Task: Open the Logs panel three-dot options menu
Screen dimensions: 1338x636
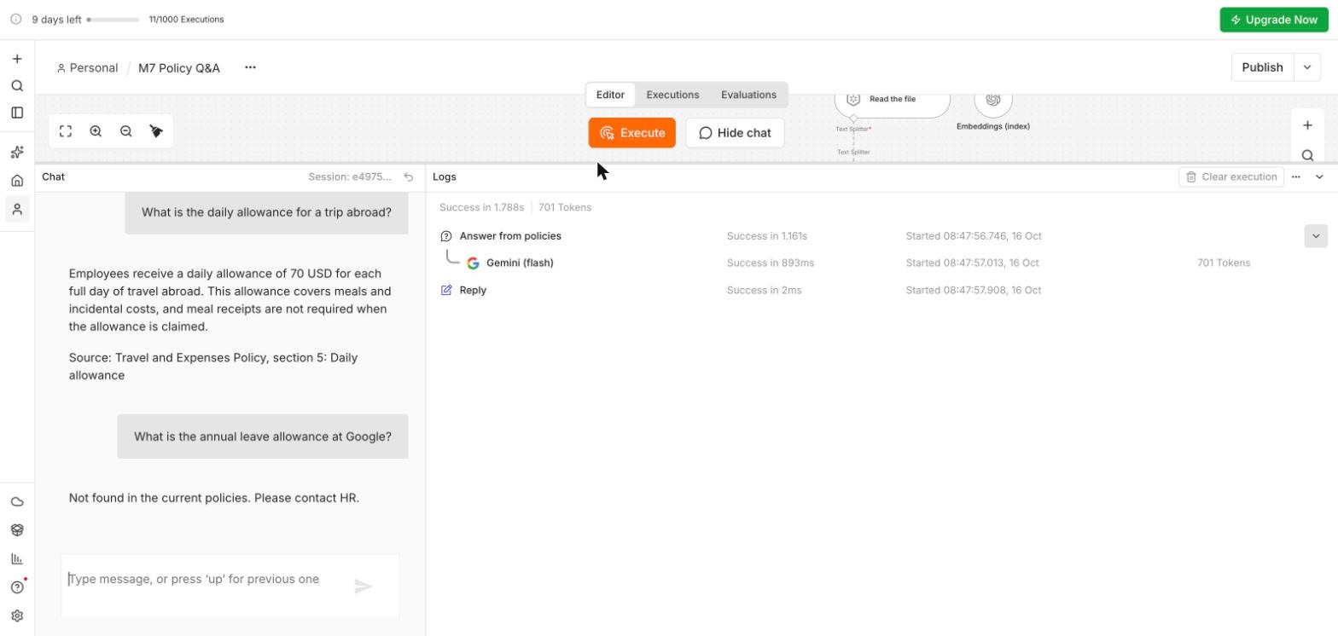Action: pyautogui.click(x=1296, y=177)
